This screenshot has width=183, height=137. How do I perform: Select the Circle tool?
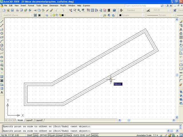[x=2, y=45]
